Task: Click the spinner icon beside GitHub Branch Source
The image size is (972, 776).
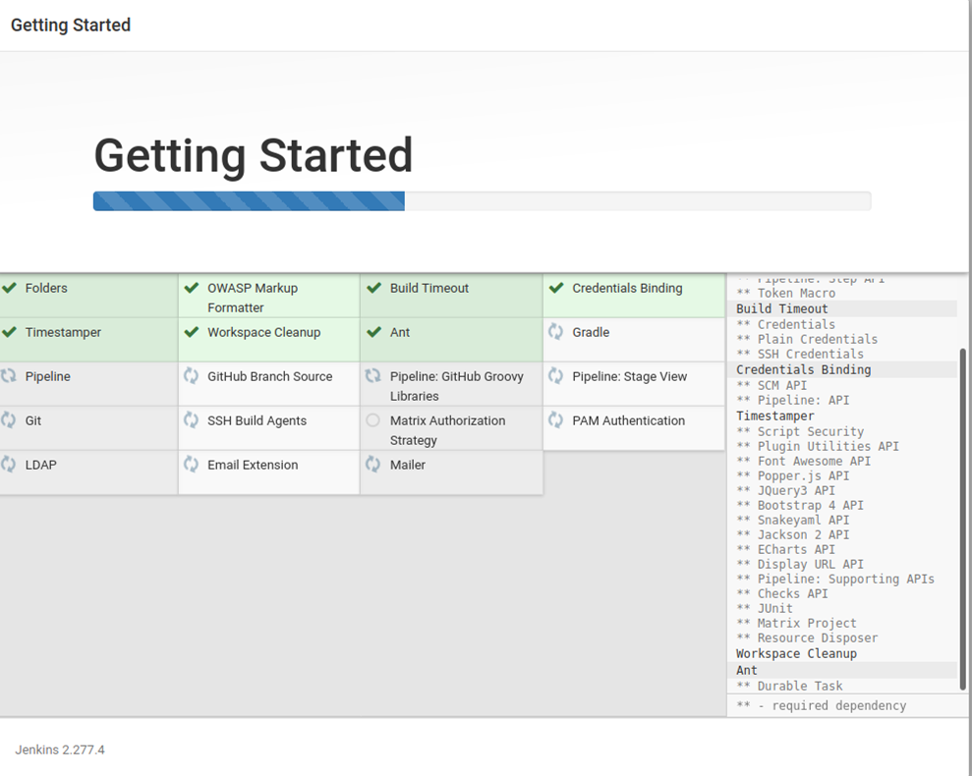Action: coord(191,375)
